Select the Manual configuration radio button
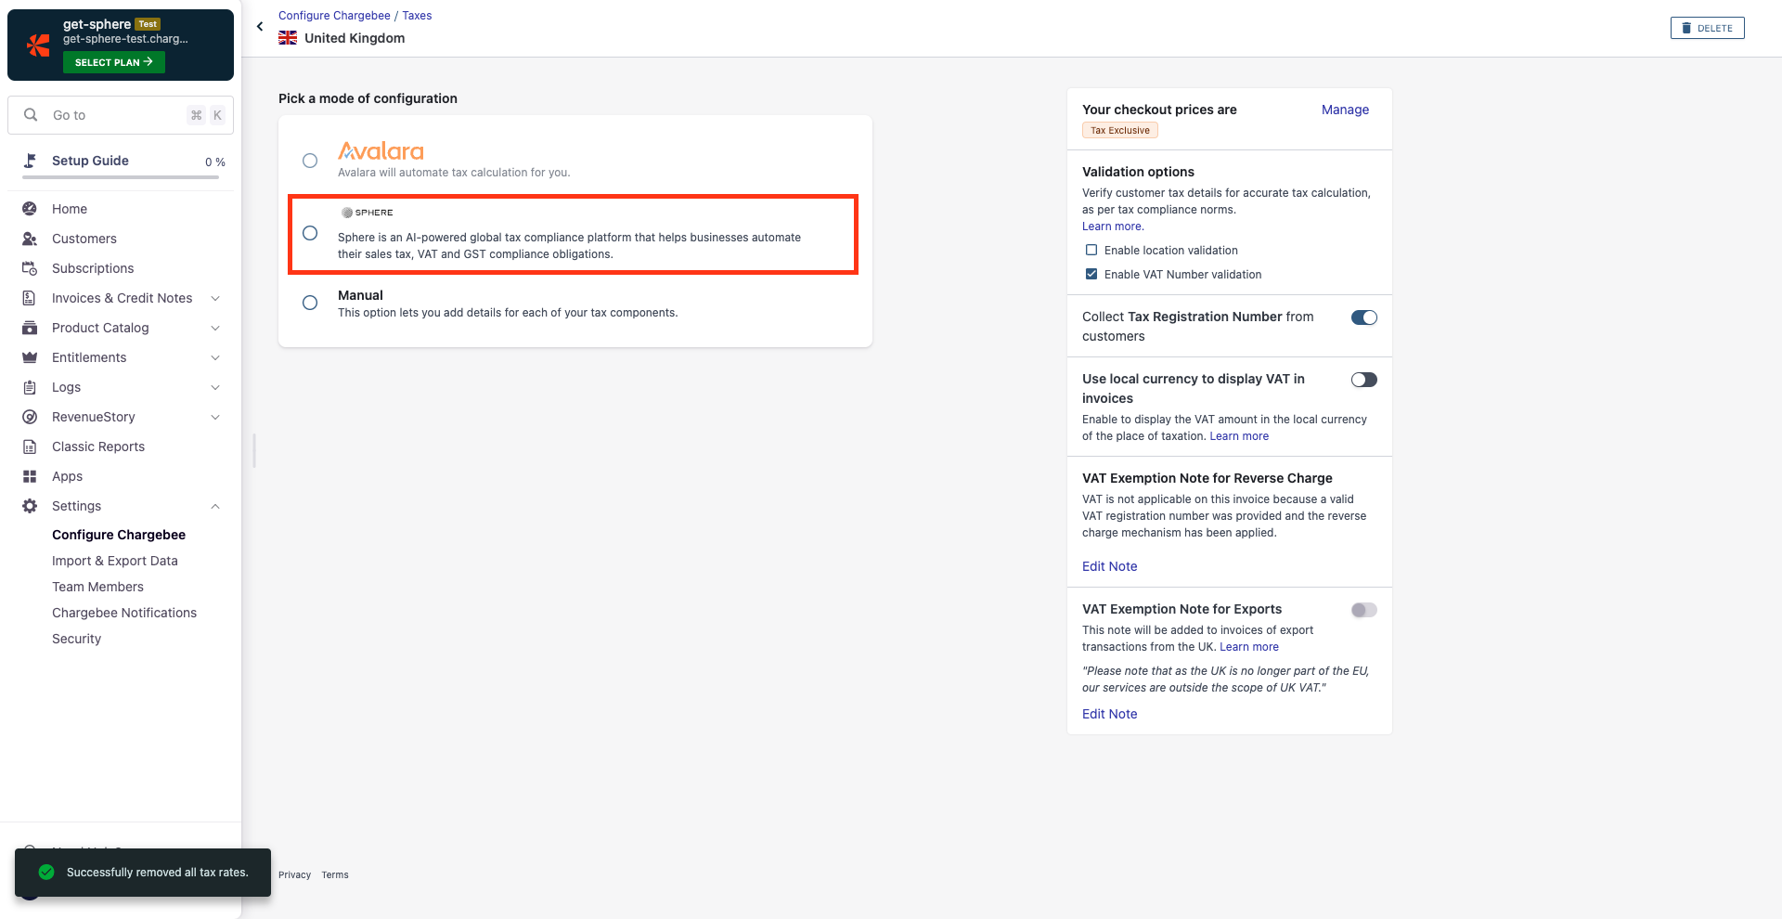This screenshot has height=919, width=1782. (310, 303)
